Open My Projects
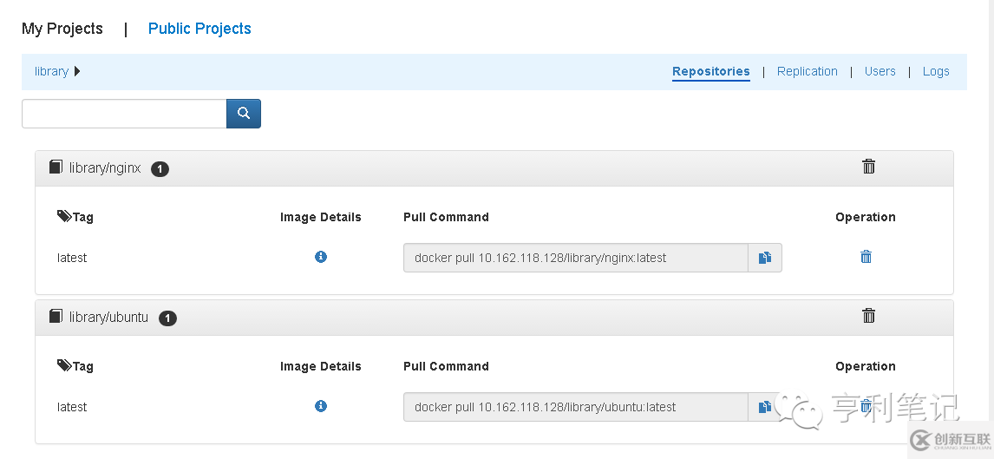 (x=62, y=29)
